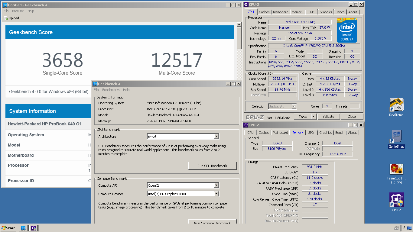Click CAS# Latency value 11.0 clocks
This screenshot has width=413, height=232.
coord(315,178)
